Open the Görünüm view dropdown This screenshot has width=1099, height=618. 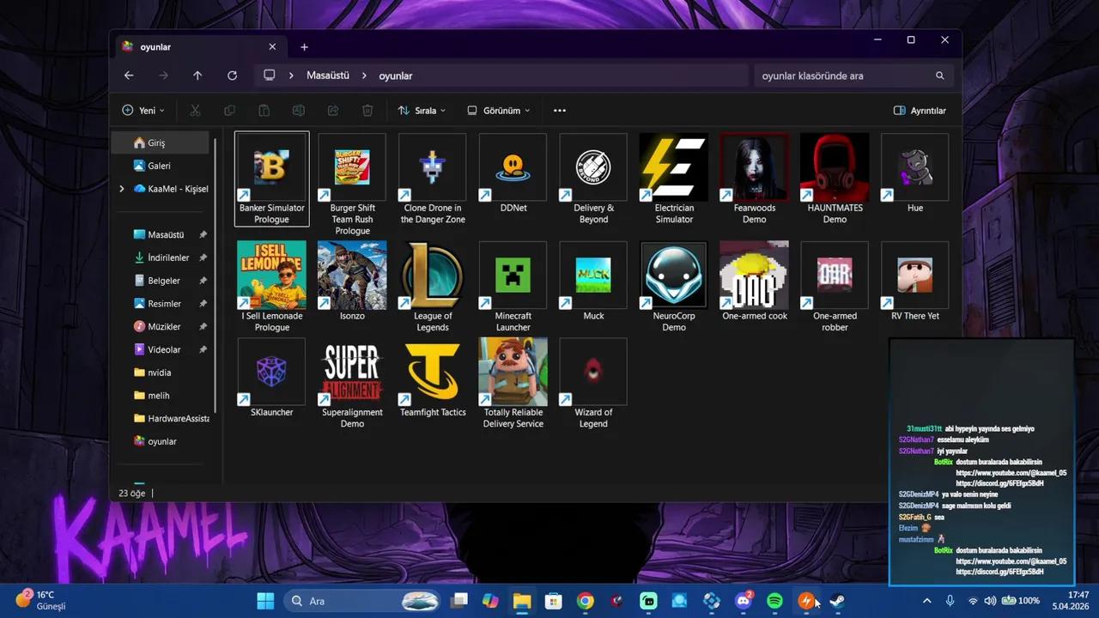(x=498, y=111)
